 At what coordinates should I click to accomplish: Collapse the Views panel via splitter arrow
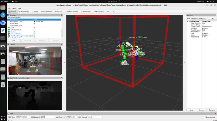pyautogui.click(x=185, y=63)
